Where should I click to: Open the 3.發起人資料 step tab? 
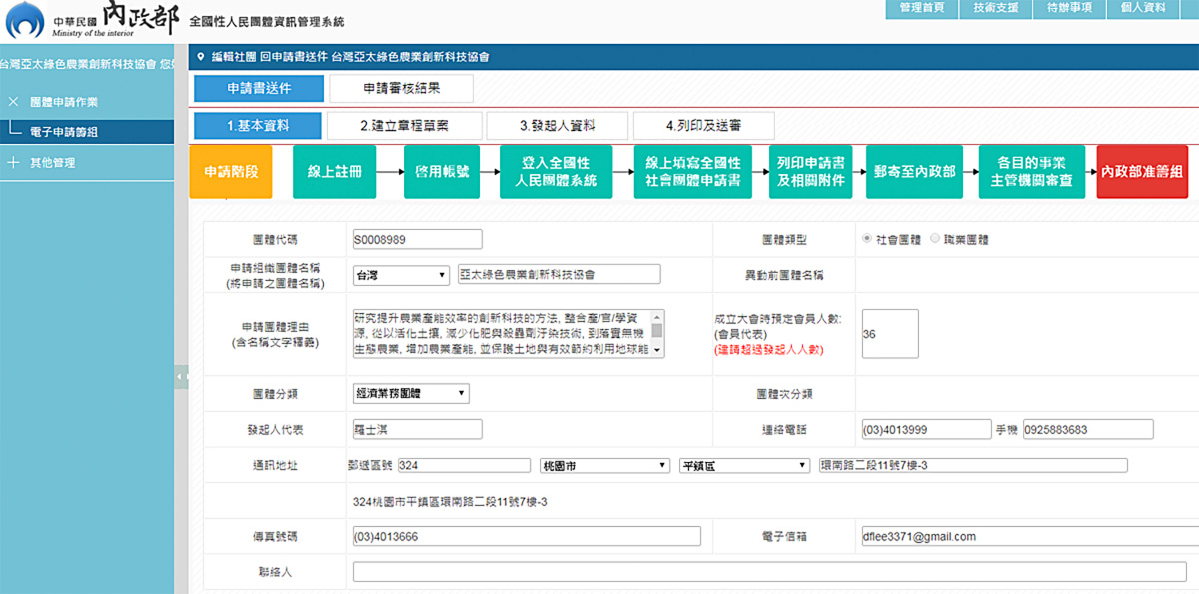pos(558,126)
